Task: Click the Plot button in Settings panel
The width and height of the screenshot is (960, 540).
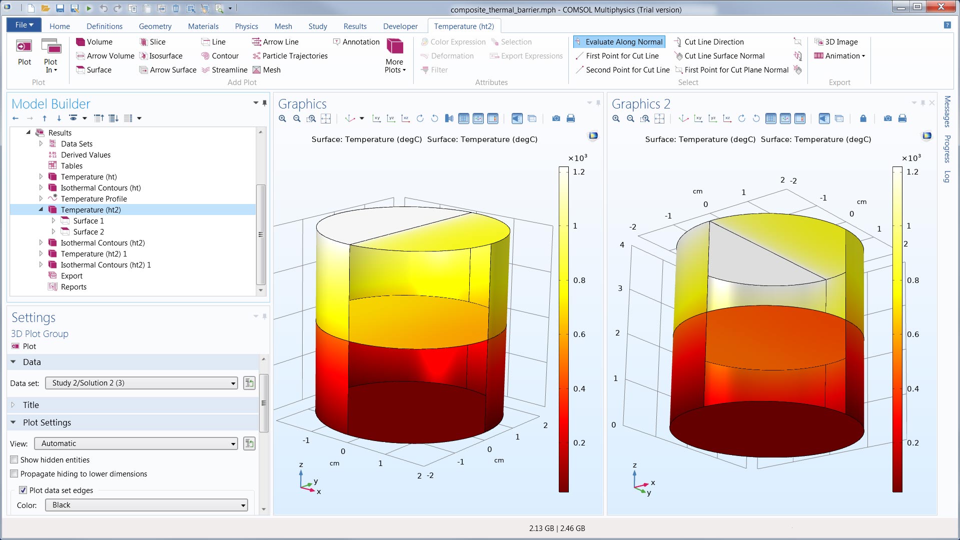Action: [x=24, y=346]
